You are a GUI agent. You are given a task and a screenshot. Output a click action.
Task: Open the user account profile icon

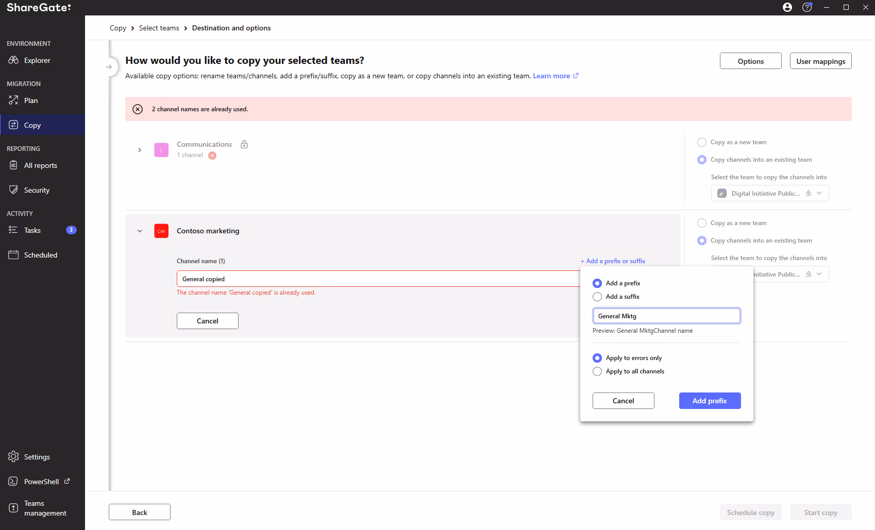click(787, 7)
